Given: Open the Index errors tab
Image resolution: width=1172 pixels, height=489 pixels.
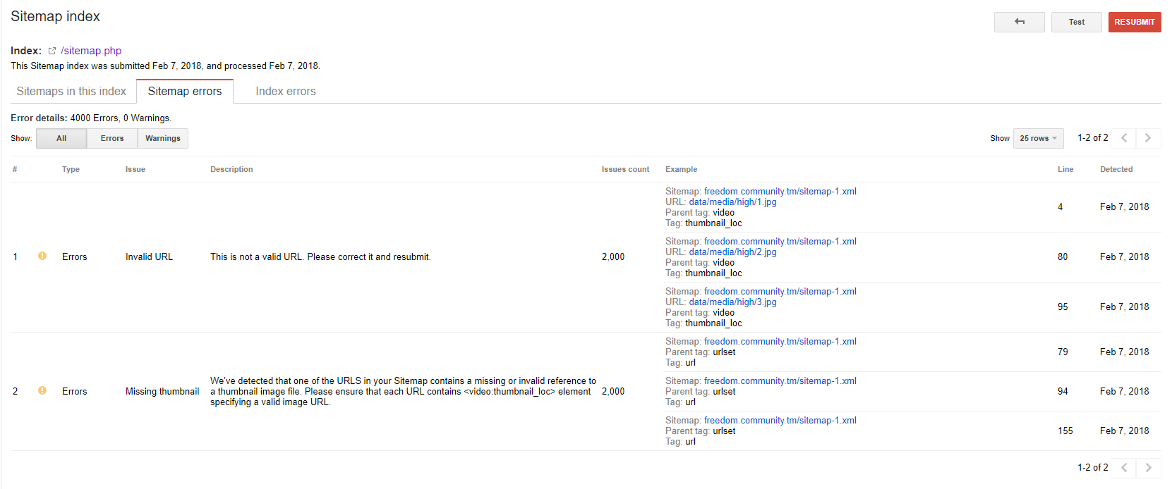Looking at the screenshot, I should coord(286,92).
